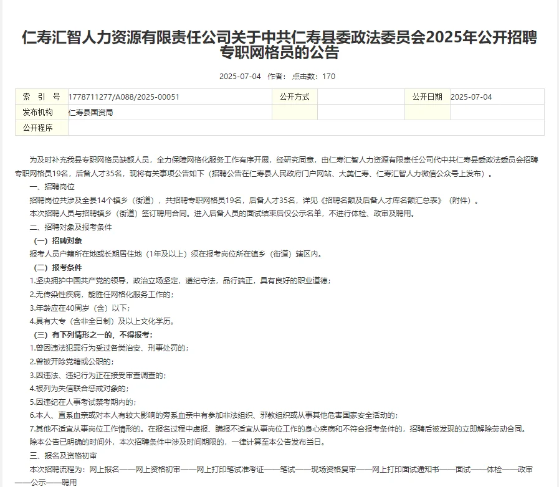Click condition 3.年龄应在40周岁(含)以下

80,308
